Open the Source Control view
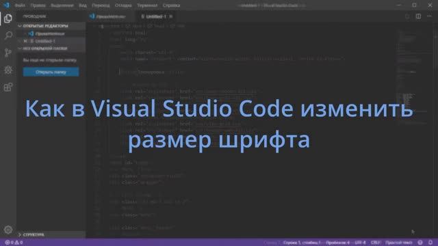The width and height of the screenshot is (438, 246). 8,53
